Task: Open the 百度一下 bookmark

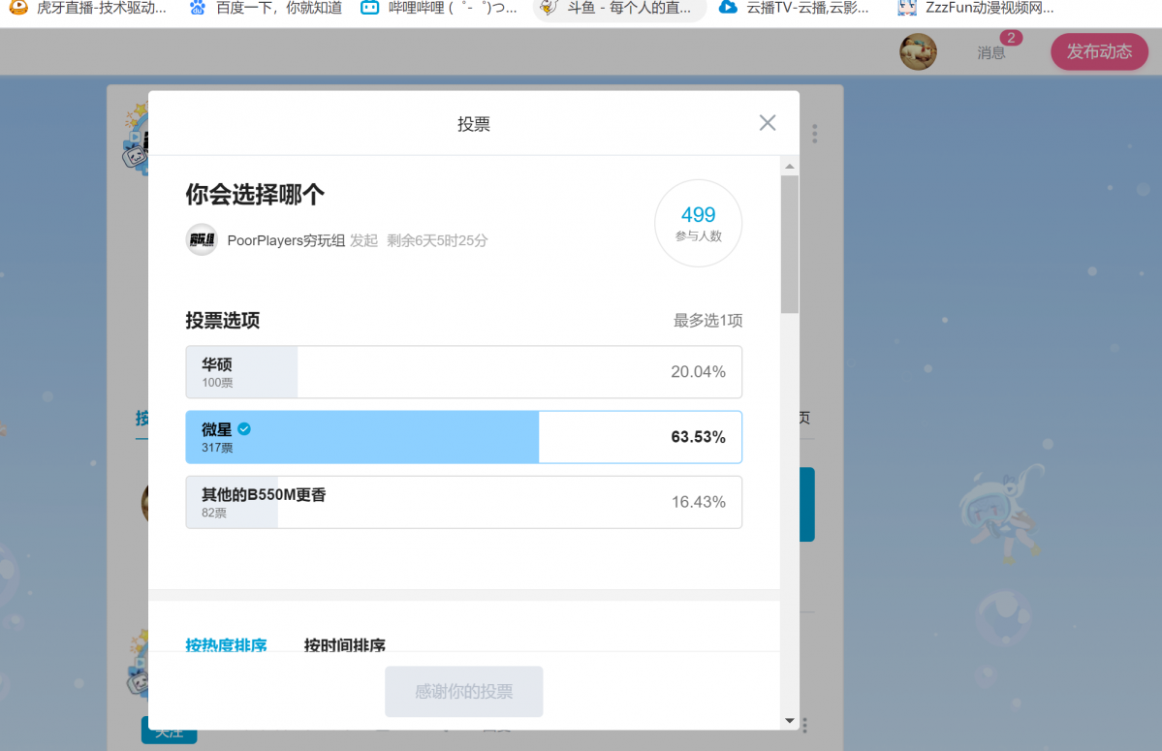Action: coord(266,9)
